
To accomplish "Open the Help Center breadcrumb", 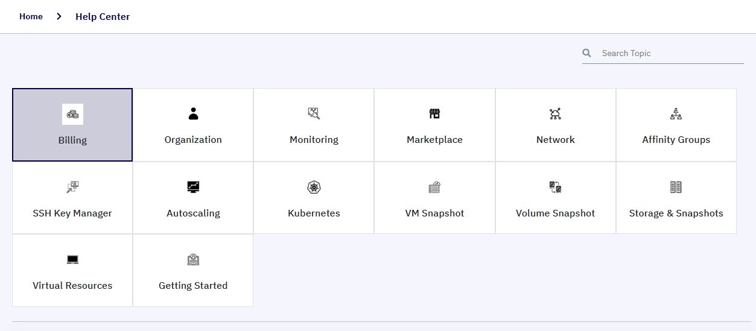I will [x=103, y=17].
